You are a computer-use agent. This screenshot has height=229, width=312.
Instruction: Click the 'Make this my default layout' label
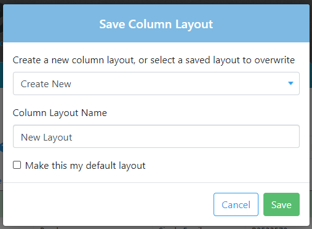pos(85,166)
